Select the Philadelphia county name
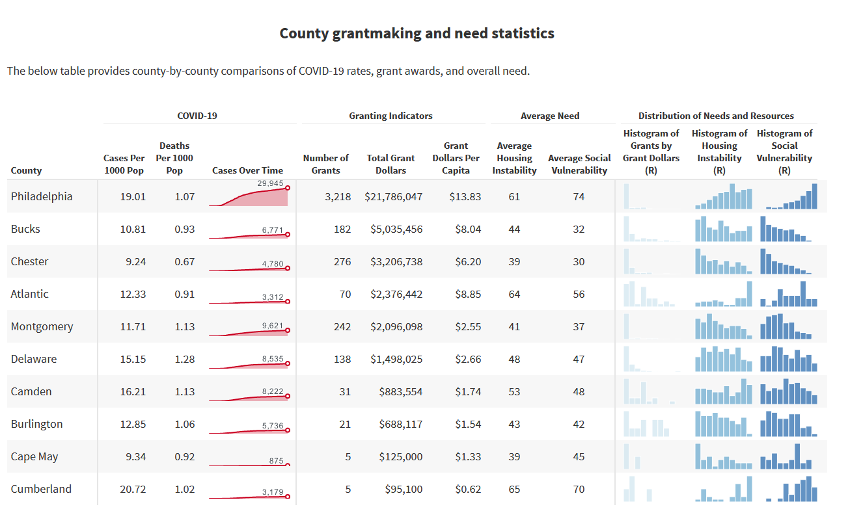The image size is (863, 511). pos(42,196)
